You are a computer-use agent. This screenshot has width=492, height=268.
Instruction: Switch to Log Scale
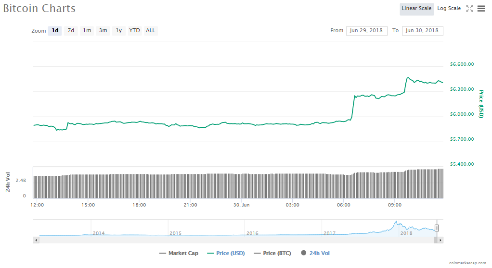pos(449,9)
